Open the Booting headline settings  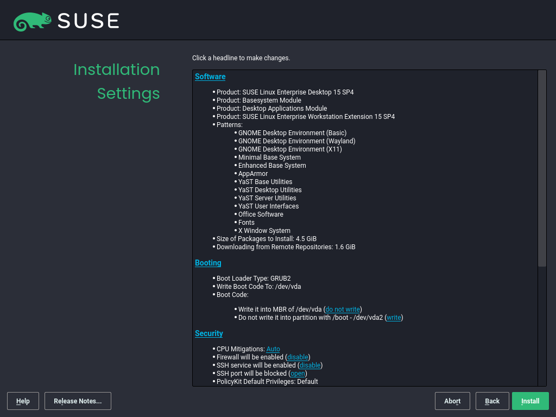[208, 263]
